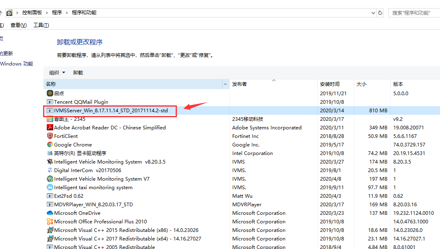This screenshot has width=440, height=249.
Task: Click version 74.0.3729.157
Action: 409,144
